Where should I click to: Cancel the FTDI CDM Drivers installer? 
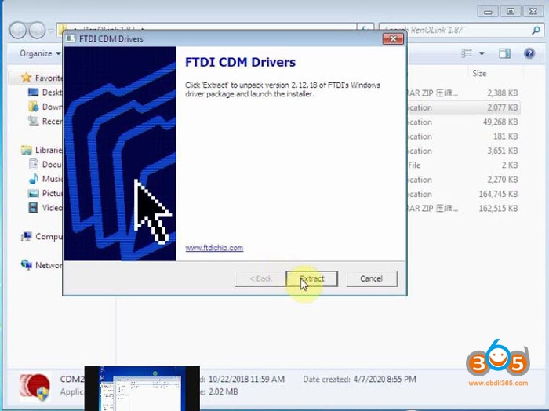(372, 278)
